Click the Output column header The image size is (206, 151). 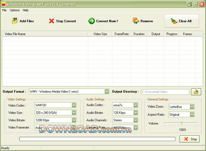155,34
